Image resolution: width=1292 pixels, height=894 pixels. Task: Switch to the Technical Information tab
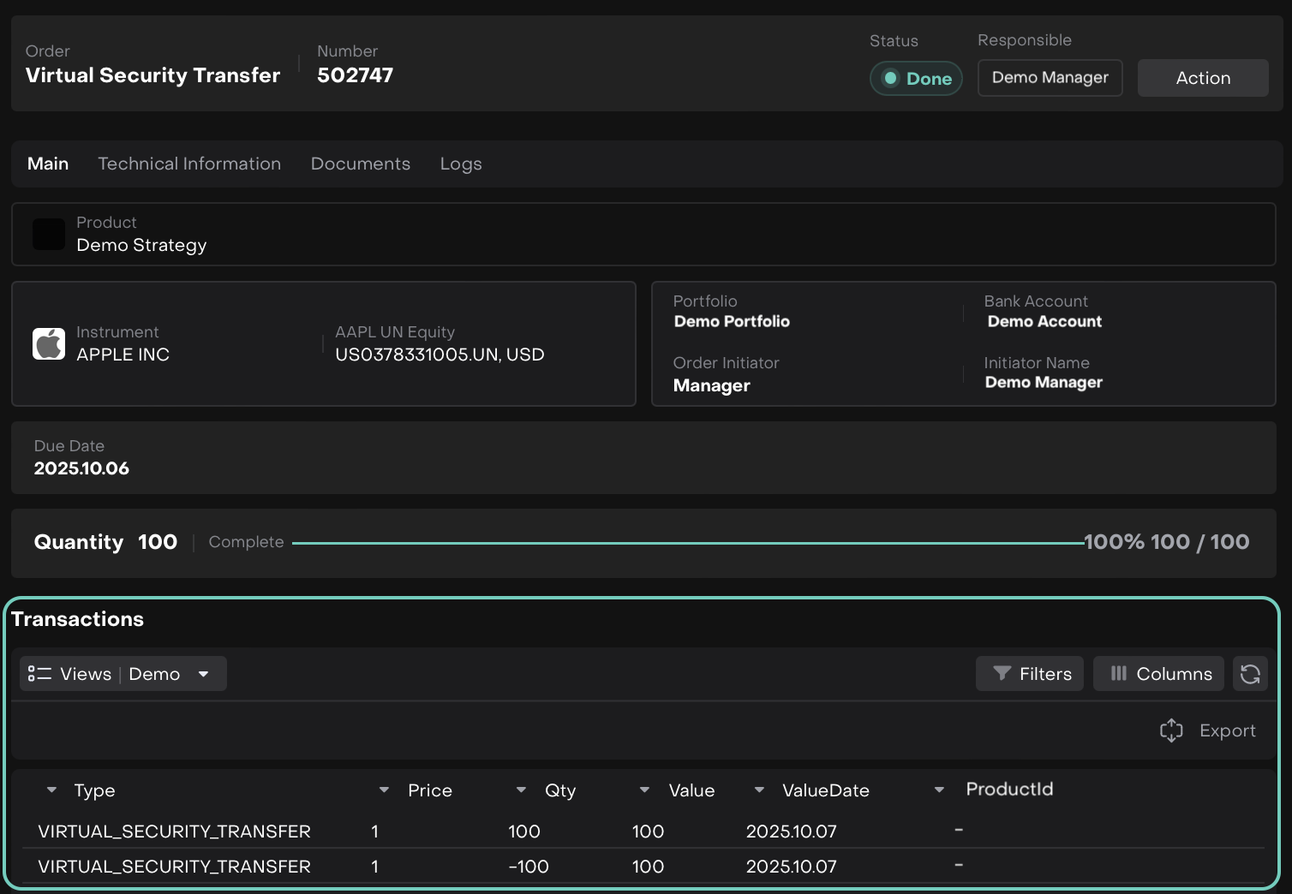(x=189, y=164)
